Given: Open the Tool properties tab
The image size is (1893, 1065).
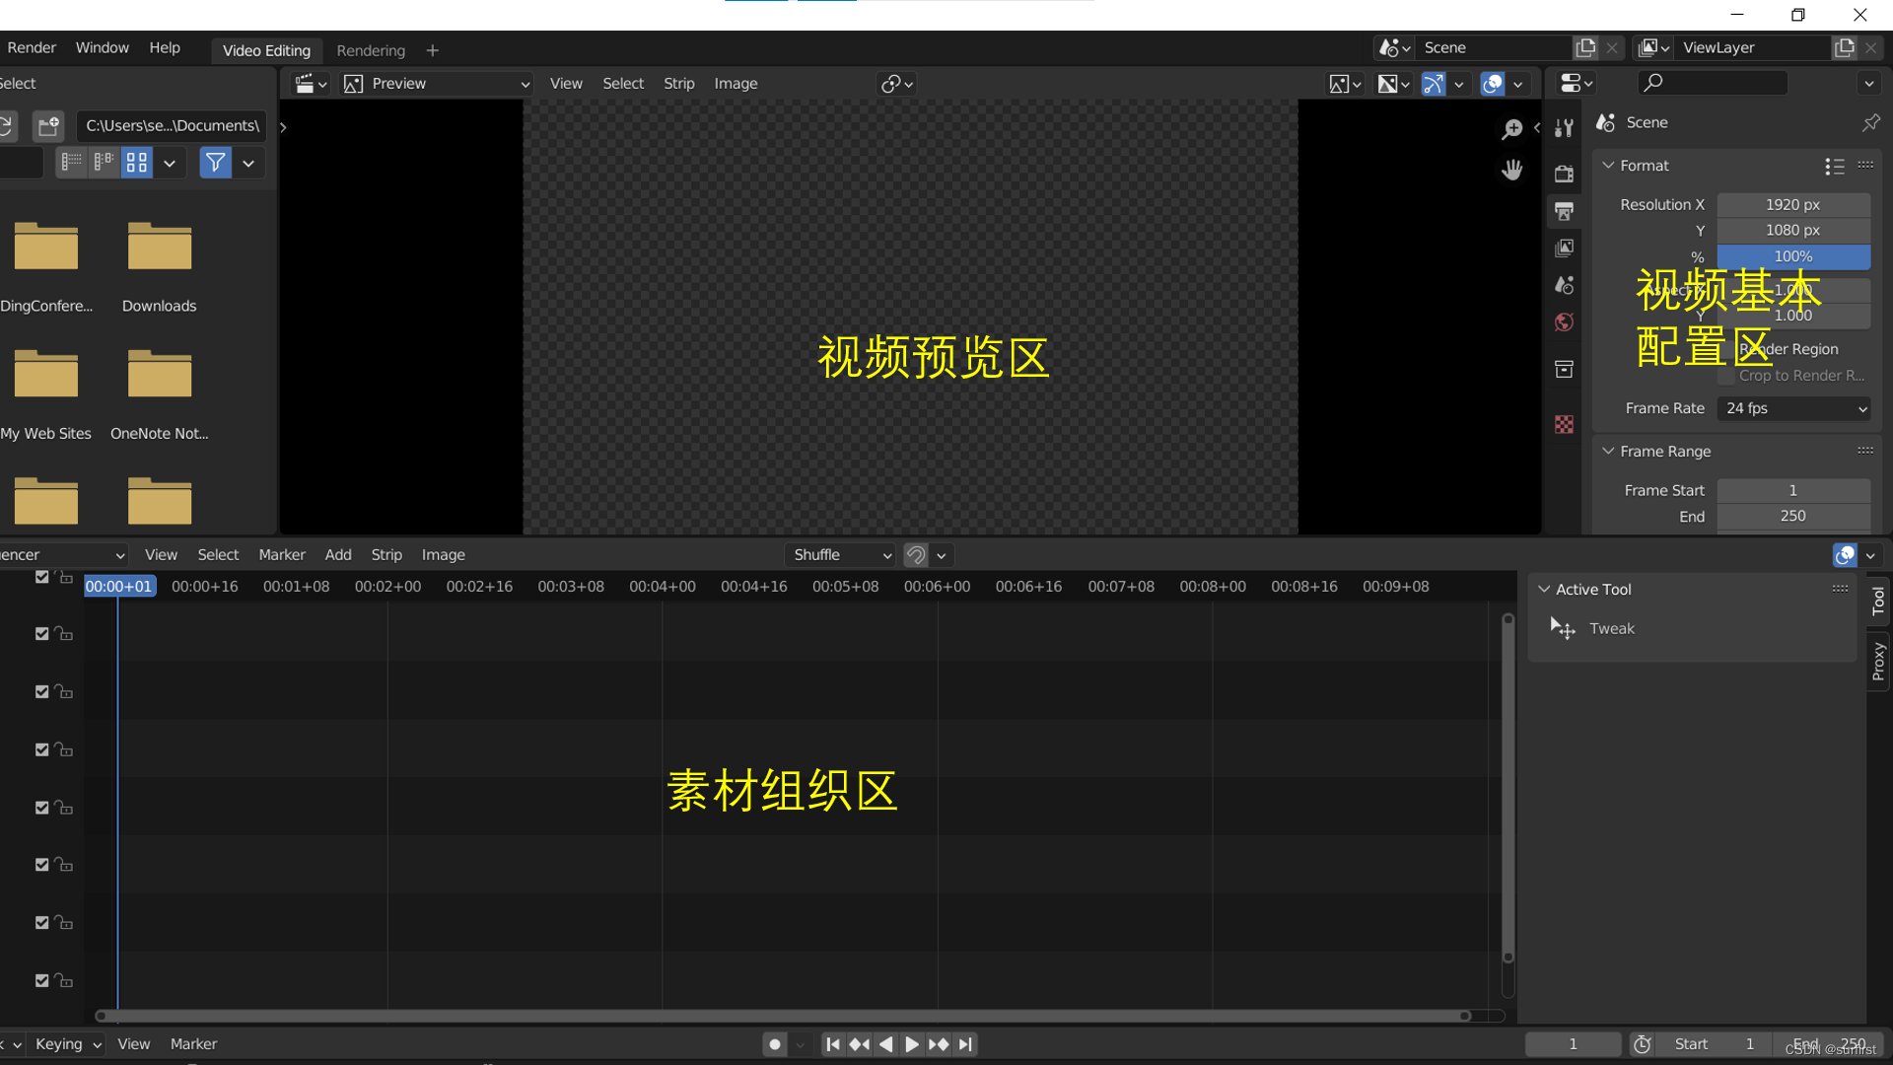Looking at the screenshot, I should point(1564,128).
